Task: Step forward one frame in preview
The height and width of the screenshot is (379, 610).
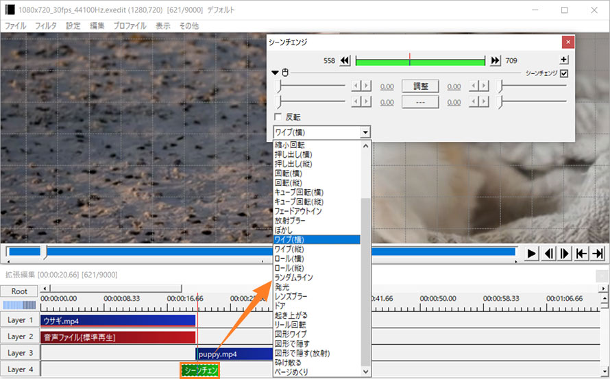Action: (565, 254)
